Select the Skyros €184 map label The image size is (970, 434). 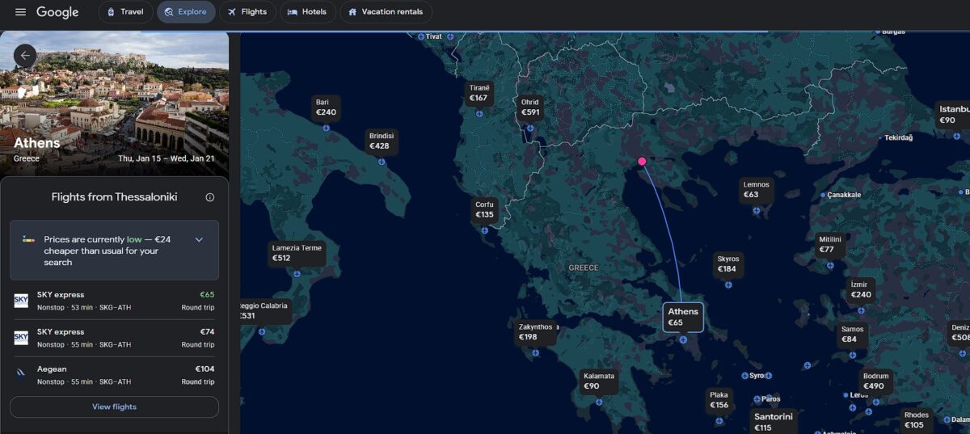[x=727, y=264]
